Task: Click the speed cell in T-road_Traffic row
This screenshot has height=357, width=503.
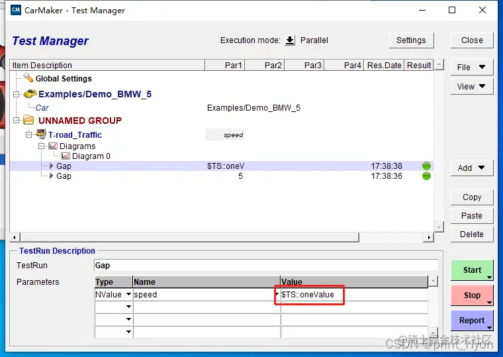Action: [x=225, y=135]
